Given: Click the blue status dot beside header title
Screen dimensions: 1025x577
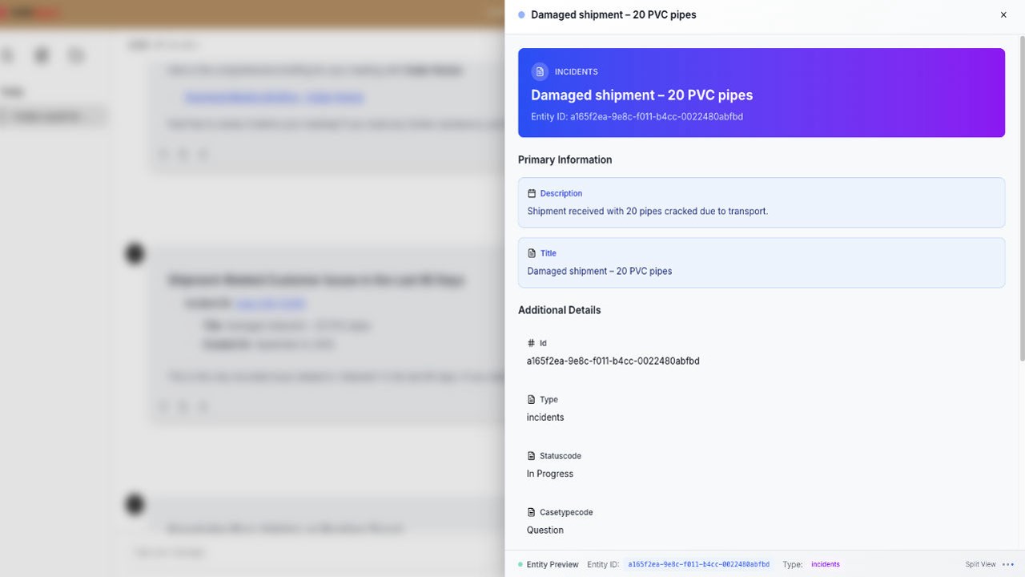Looking at the screenshot, I should click(x=521, y=14).
